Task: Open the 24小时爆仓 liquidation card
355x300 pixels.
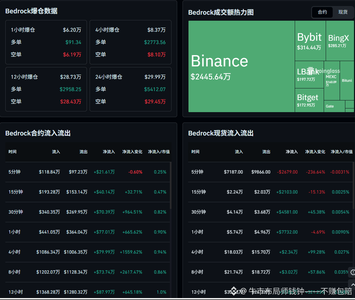Action: 131,89
